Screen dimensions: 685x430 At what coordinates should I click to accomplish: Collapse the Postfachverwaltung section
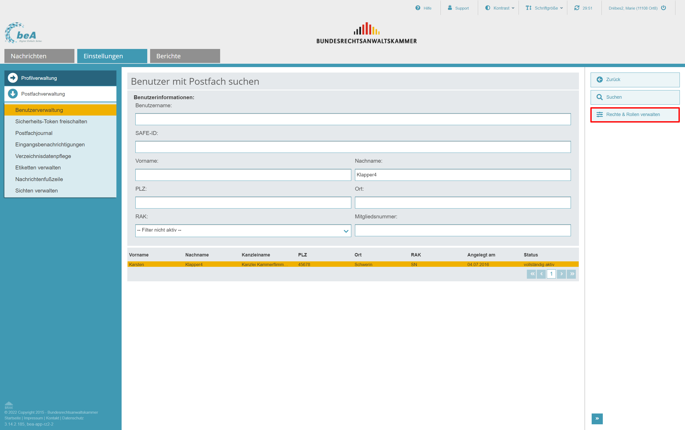coord(13,94)
